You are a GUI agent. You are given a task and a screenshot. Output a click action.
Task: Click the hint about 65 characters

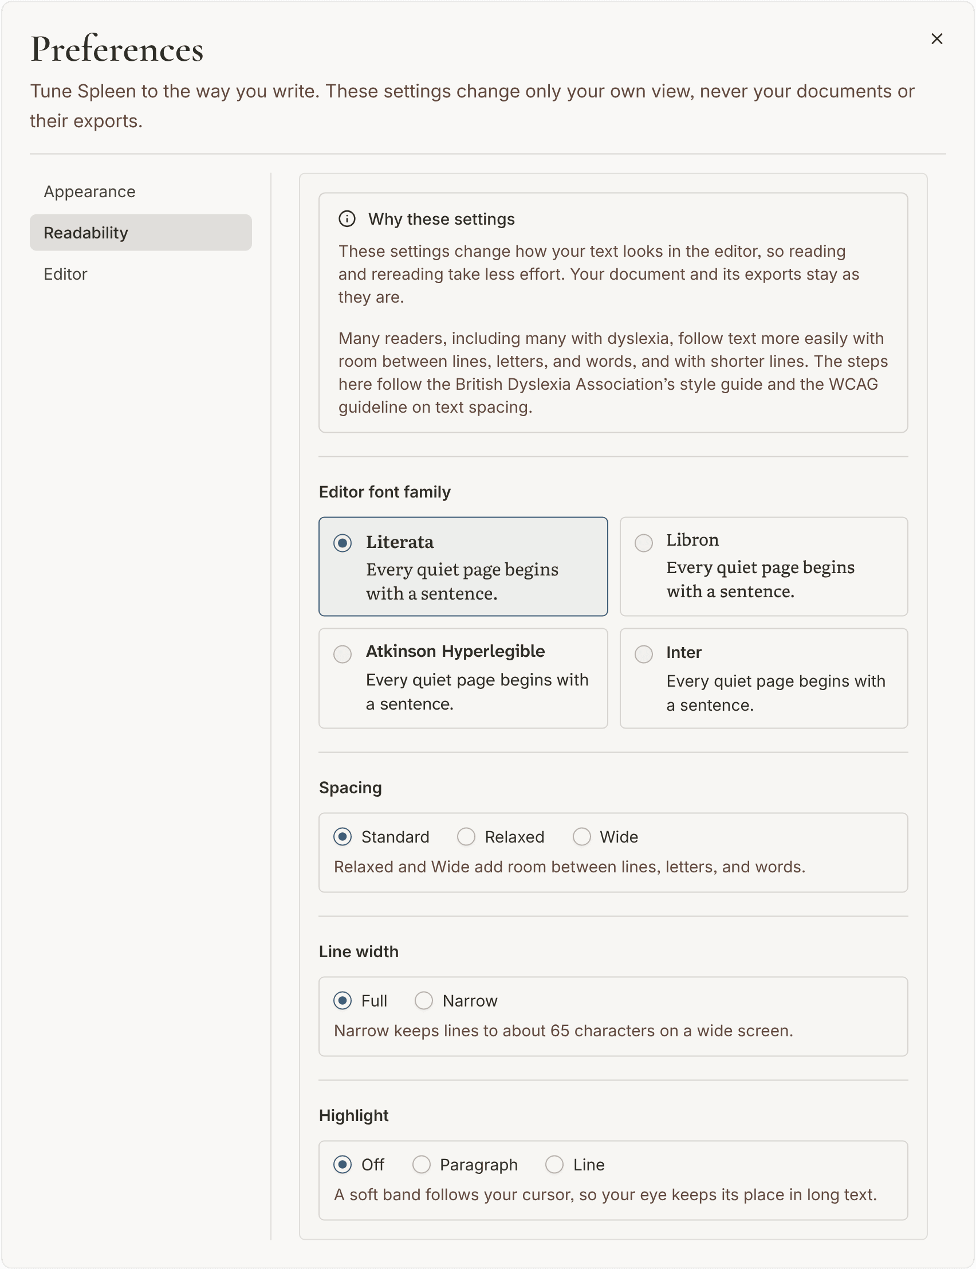pyautogui.click(x=563, y=1031)
